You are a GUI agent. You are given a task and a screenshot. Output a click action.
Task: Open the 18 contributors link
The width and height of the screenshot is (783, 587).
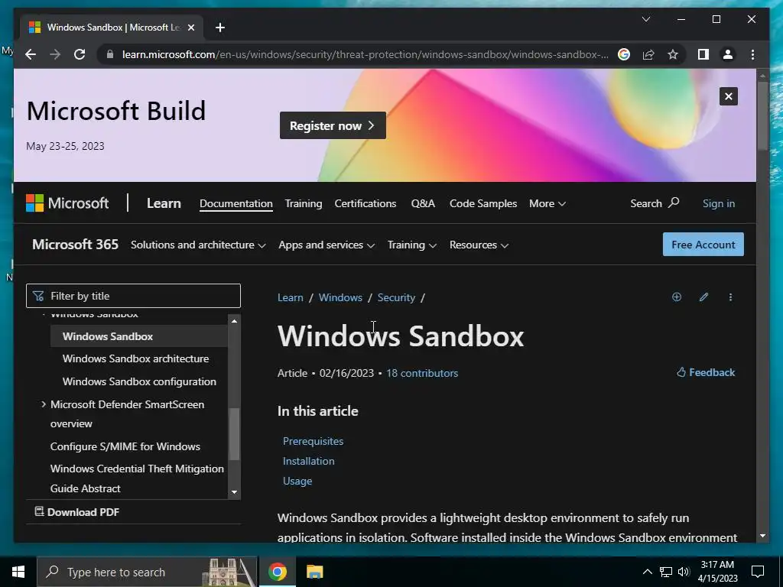(422, 373)
